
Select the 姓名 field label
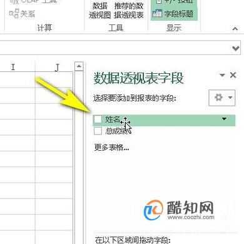113,119
